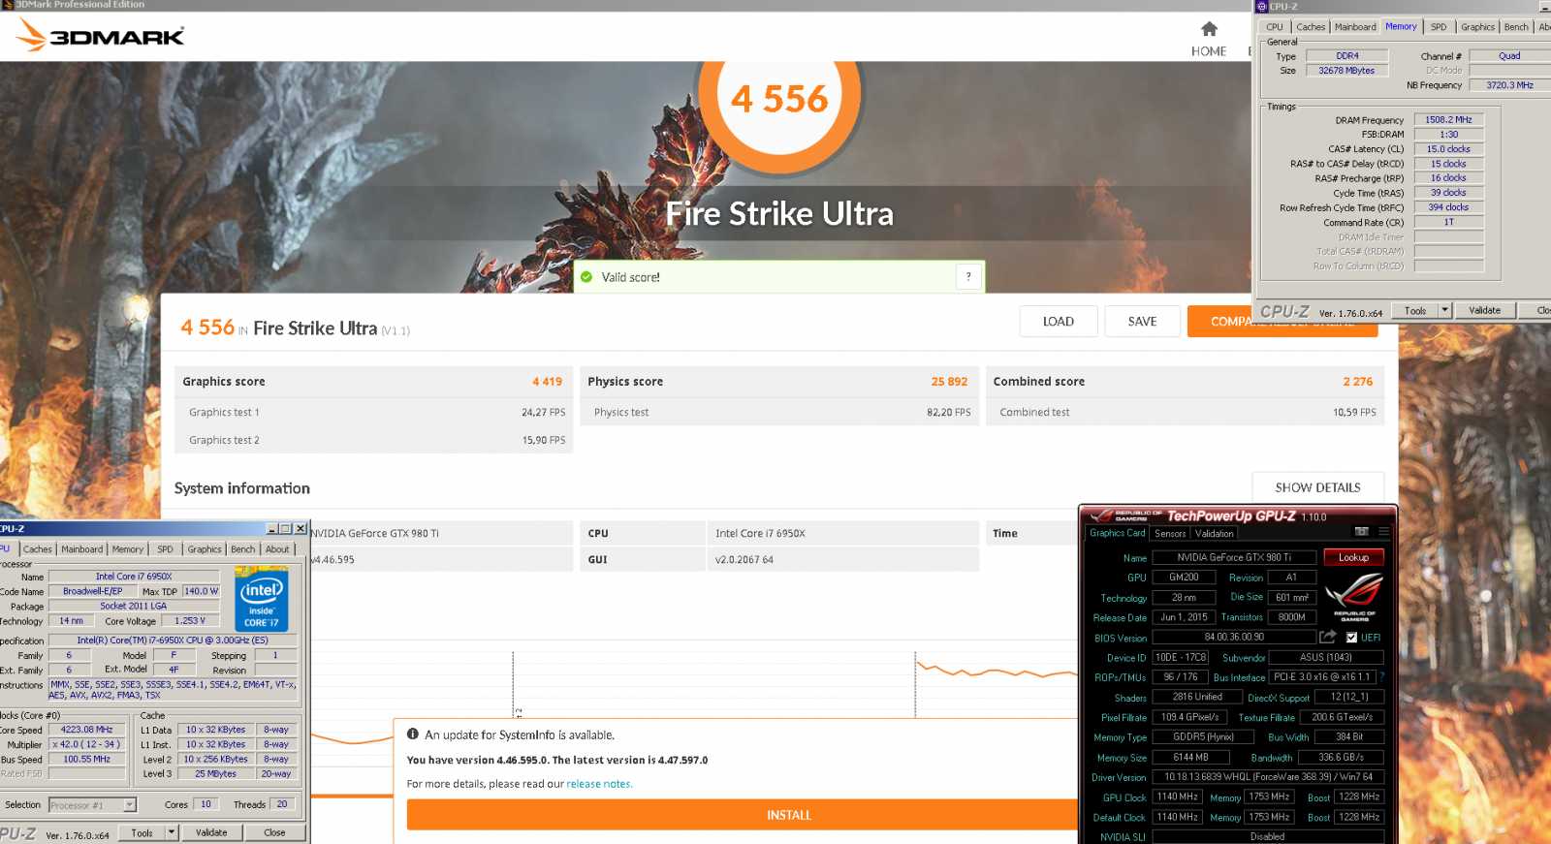Viewport: 1551px width, 844px height.
Task: Open Graphics tab in lower CPU-Z window
Action: coord(204,549)
